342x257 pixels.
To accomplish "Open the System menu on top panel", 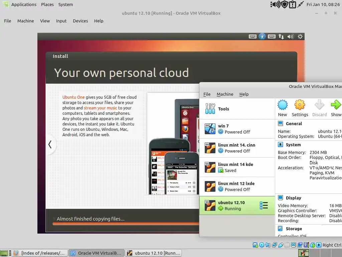I will 65,4.
